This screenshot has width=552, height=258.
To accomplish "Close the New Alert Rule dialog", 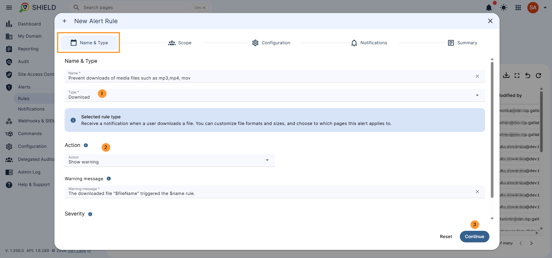I will coord(490,21).
